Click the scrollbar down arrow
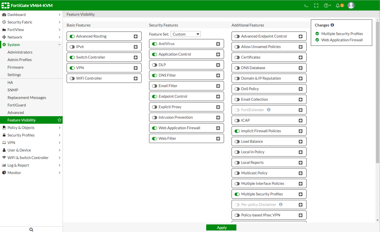 pyautogui.click(x=377, y=220)
